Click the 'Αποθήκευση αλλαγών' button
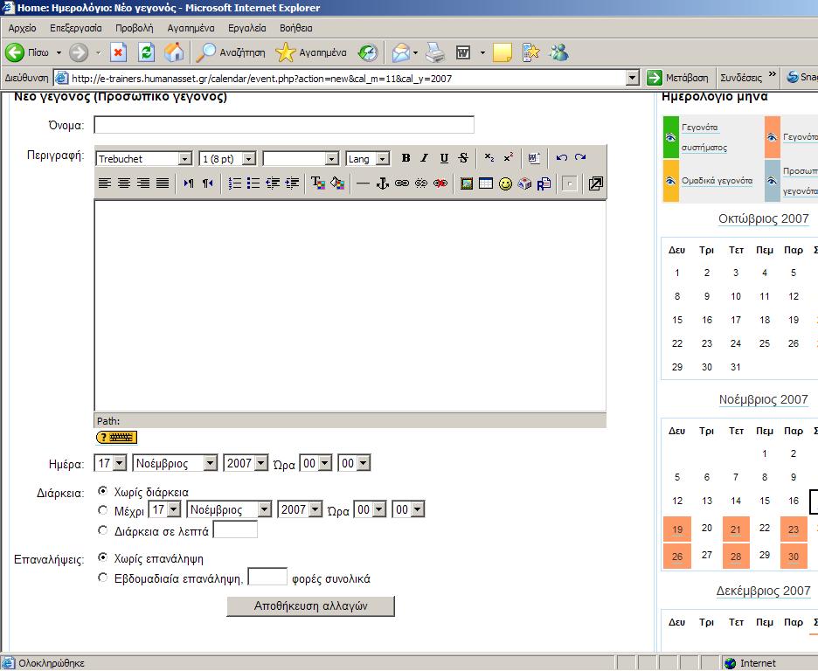The height and width of the screenshot is (671, 818). (x=310, y=605)
